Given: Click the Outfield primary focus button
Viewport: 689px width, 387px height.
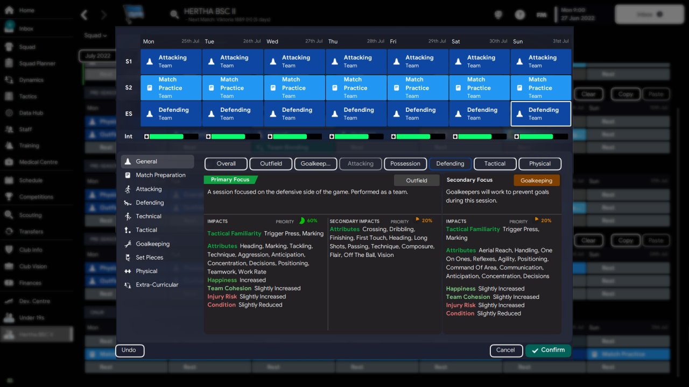Looking at the screenshot, I should click(x=417, y=181).
